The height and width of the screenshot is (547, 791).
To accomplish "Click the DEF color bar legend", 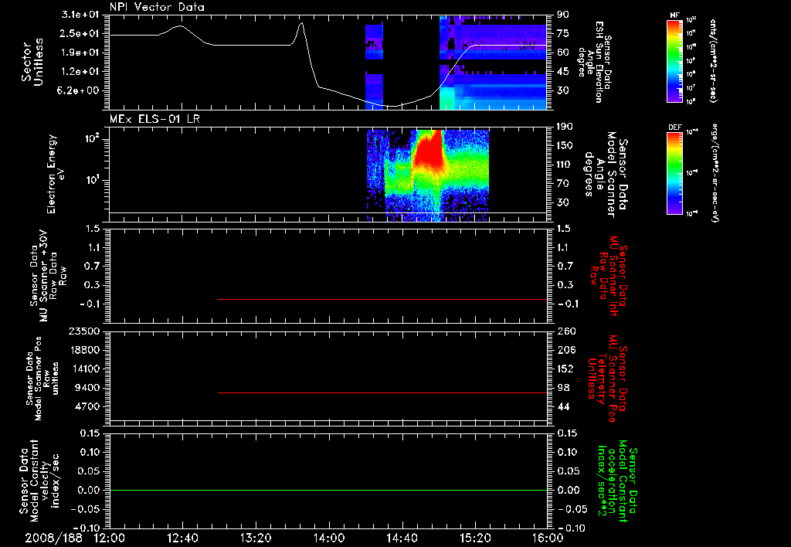I will click(675, 172).
